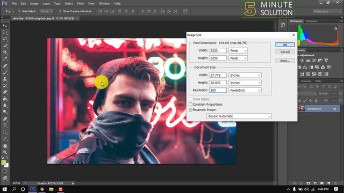Uncheck the Resample Image box
The height and width of the screenshot is (193, 344).
point(190,109)
